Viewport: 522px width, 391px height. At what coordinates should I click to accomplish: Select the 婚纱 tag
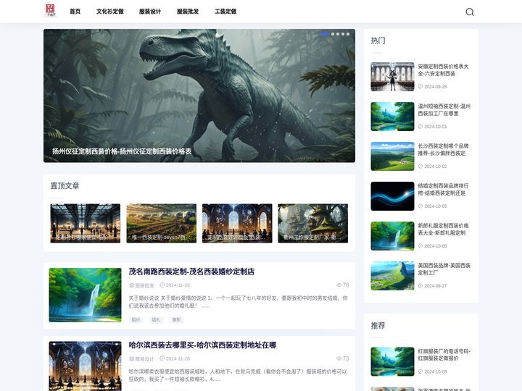[x=136, y=320]
